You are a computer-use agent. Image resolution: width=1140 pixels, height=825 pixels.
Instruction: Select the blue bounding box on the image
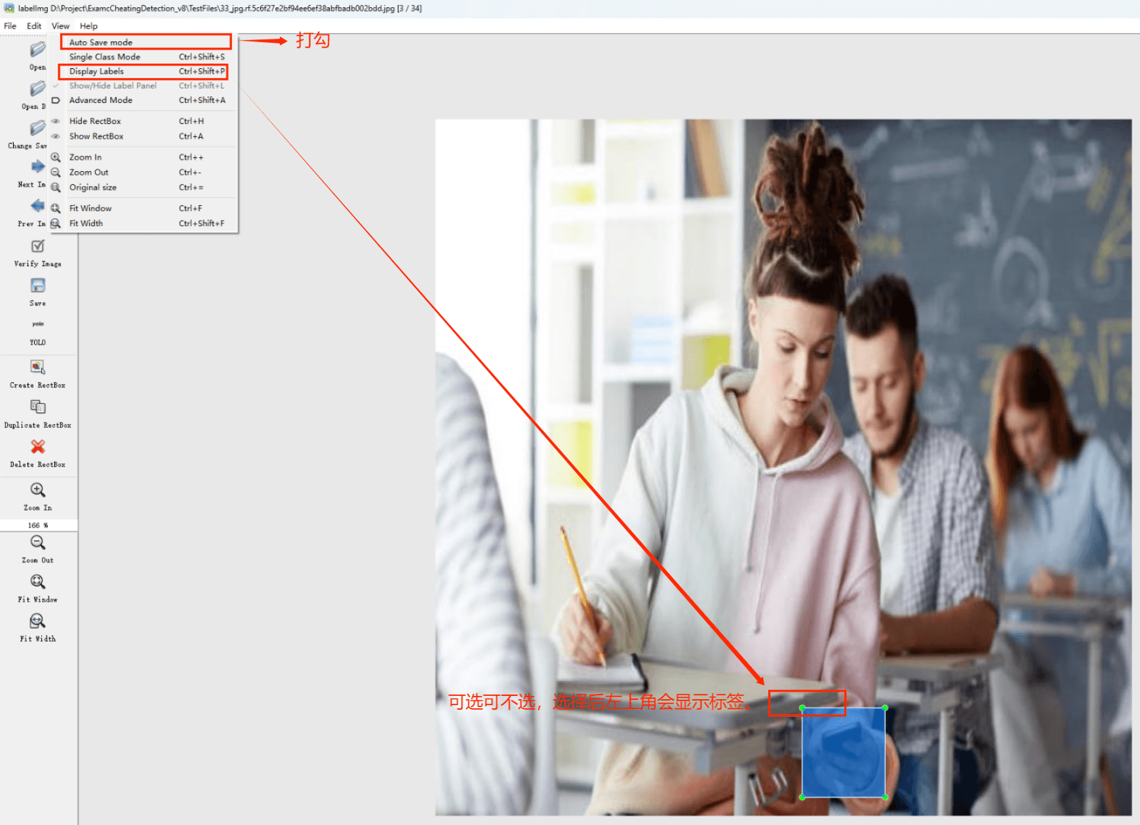[844, 754]
